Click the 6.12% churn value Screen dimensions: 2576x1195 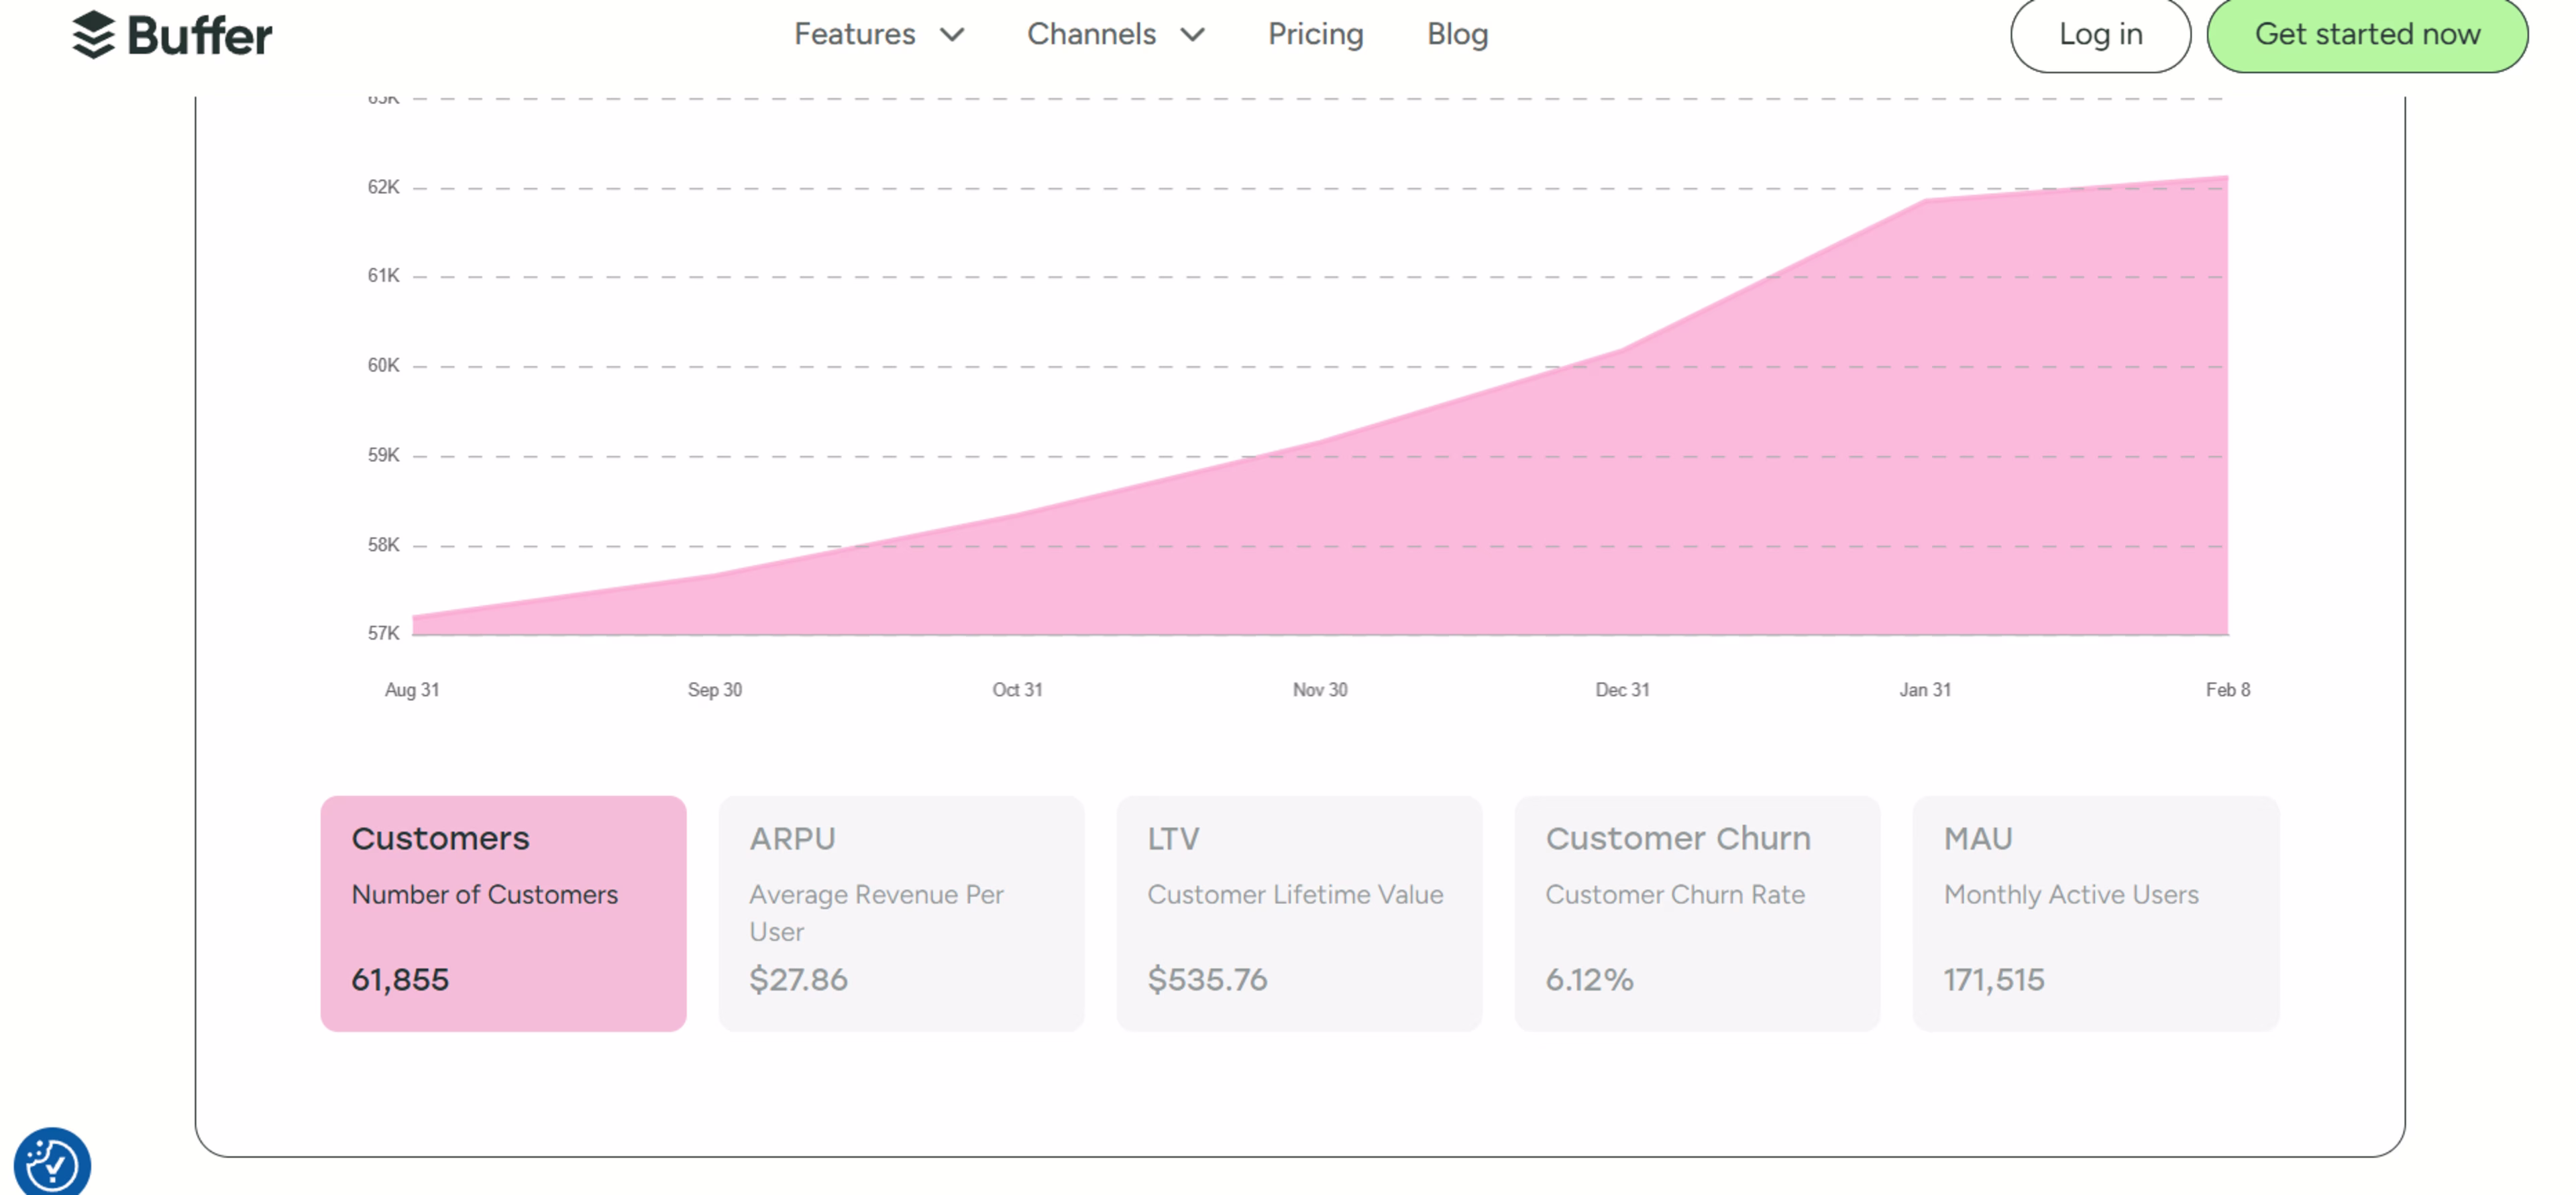click(x=1589, y=979)
